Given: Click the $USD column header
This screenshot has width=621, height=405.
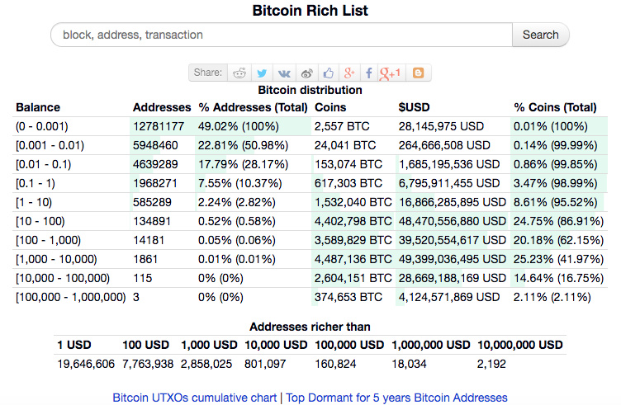Looking at the screenshot, I should pos(413,107).
